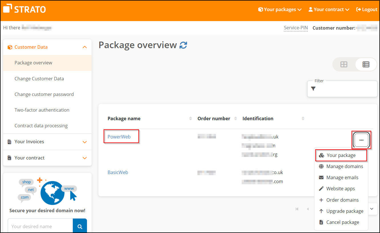This screenshot has width=380, height=233.
Task: Refresh the Package overview list
Action: 183,45
